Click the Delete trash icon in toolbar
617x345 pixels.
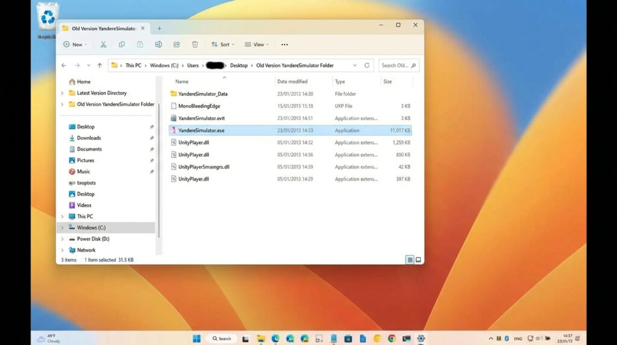click(195, 45)
